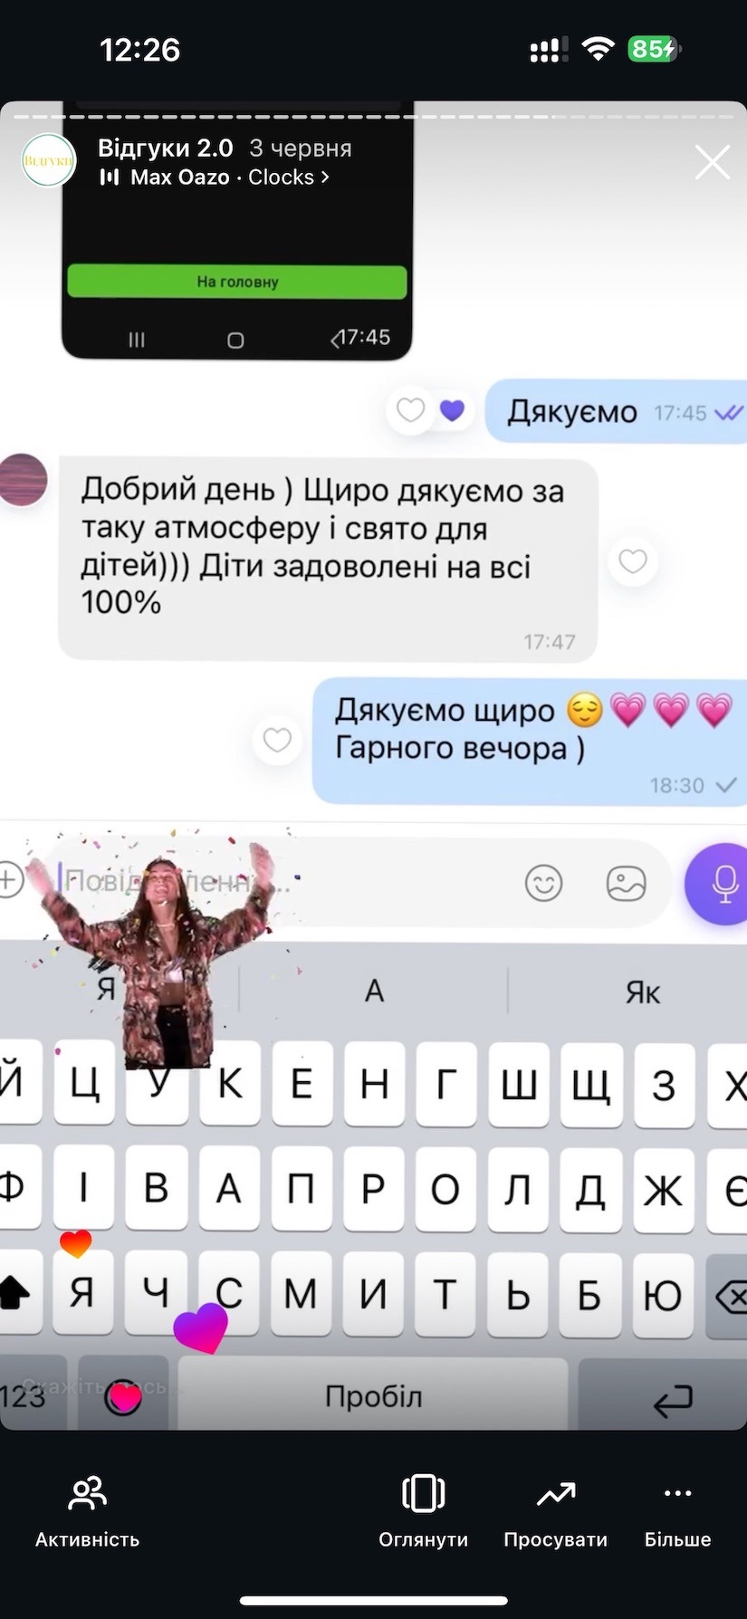Open the Активність viewers icon
Viewport: 747px width, 1619px height.
[x=88, y=1494]
